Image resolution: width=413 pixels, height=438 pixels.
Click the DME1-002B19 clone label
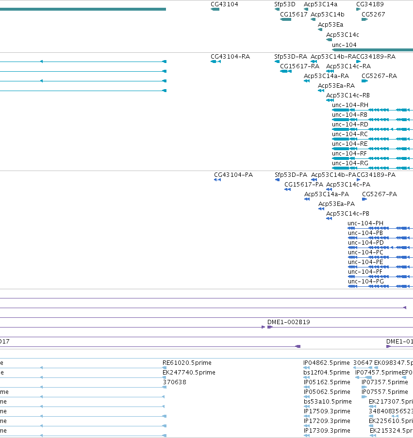coord(288,322)
